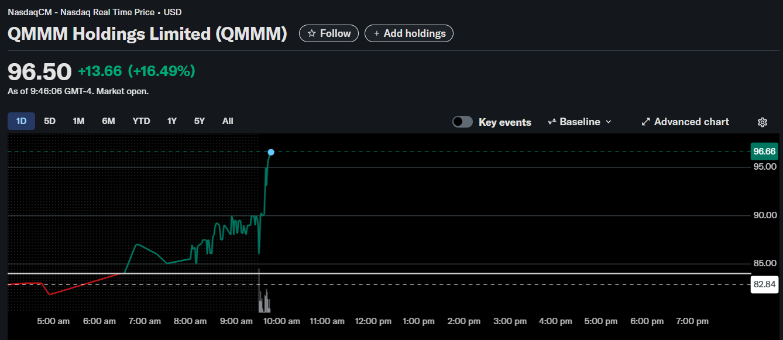Click the Advanced chart expand arrows icon
The image size is (783, 340).
point(645,122)
